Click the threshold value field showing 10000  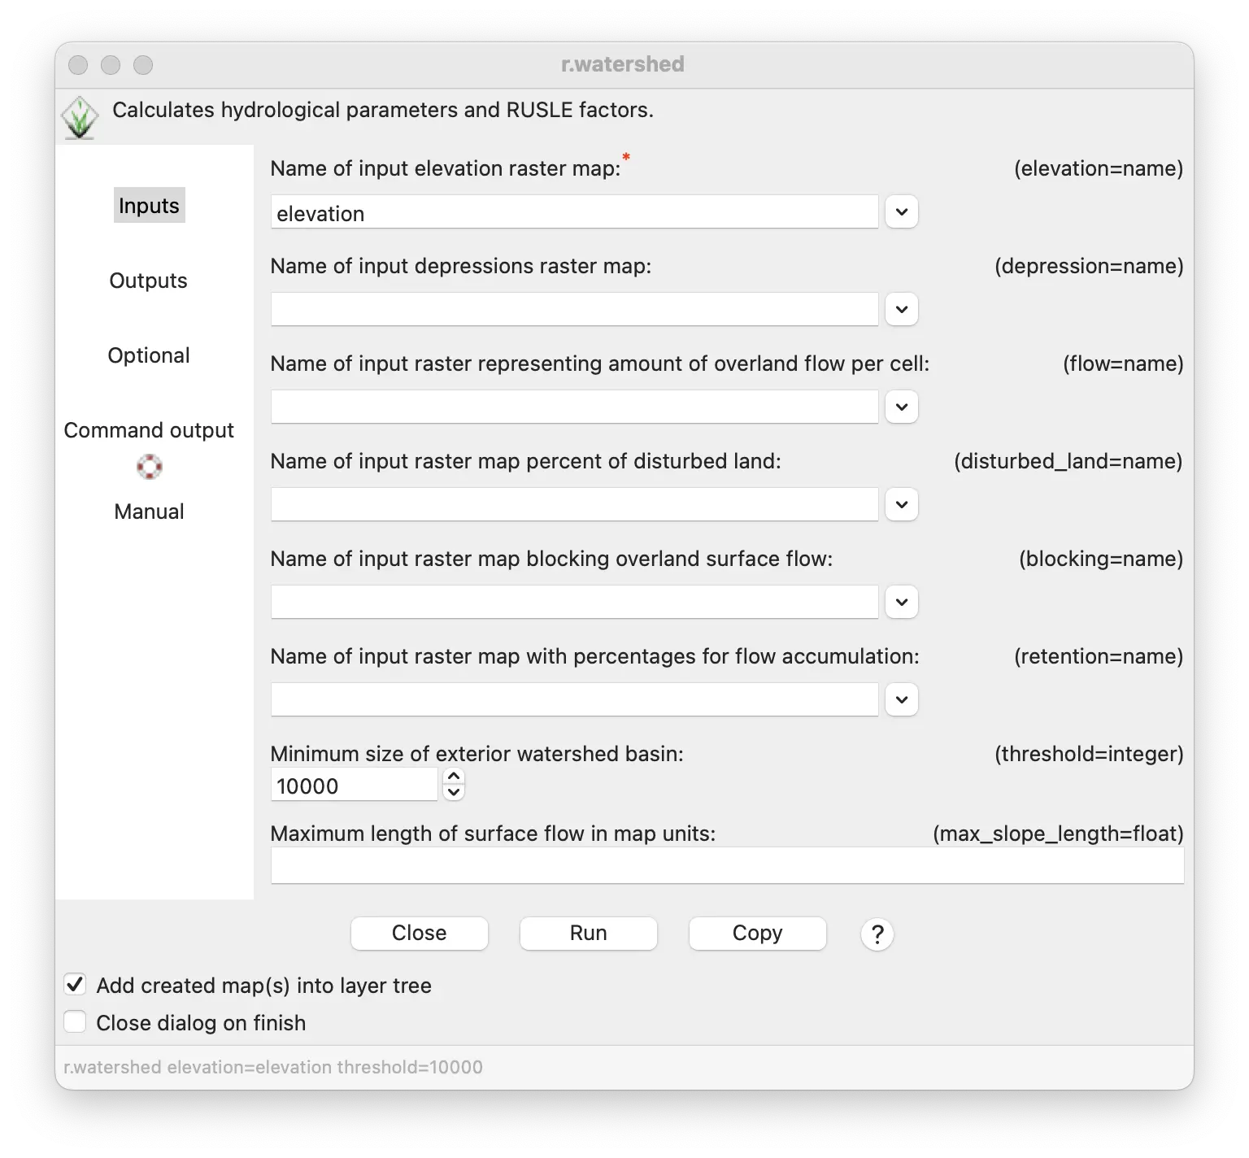(355, 785)
